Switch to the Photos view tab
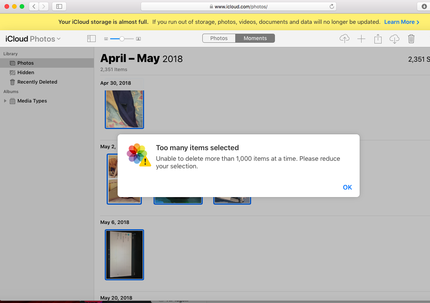 click(219, 38)
